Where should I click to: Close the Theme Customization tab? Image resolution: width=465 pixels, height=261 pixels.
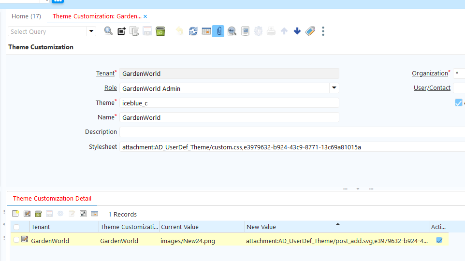coord(145,16)
